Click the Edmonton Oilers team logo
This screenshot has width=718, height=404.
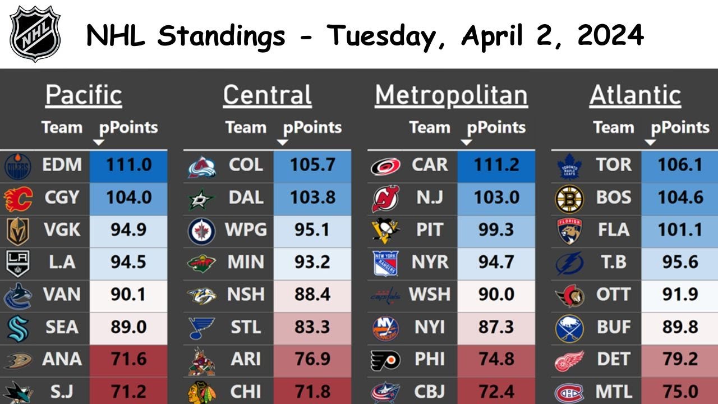(17, 166)
